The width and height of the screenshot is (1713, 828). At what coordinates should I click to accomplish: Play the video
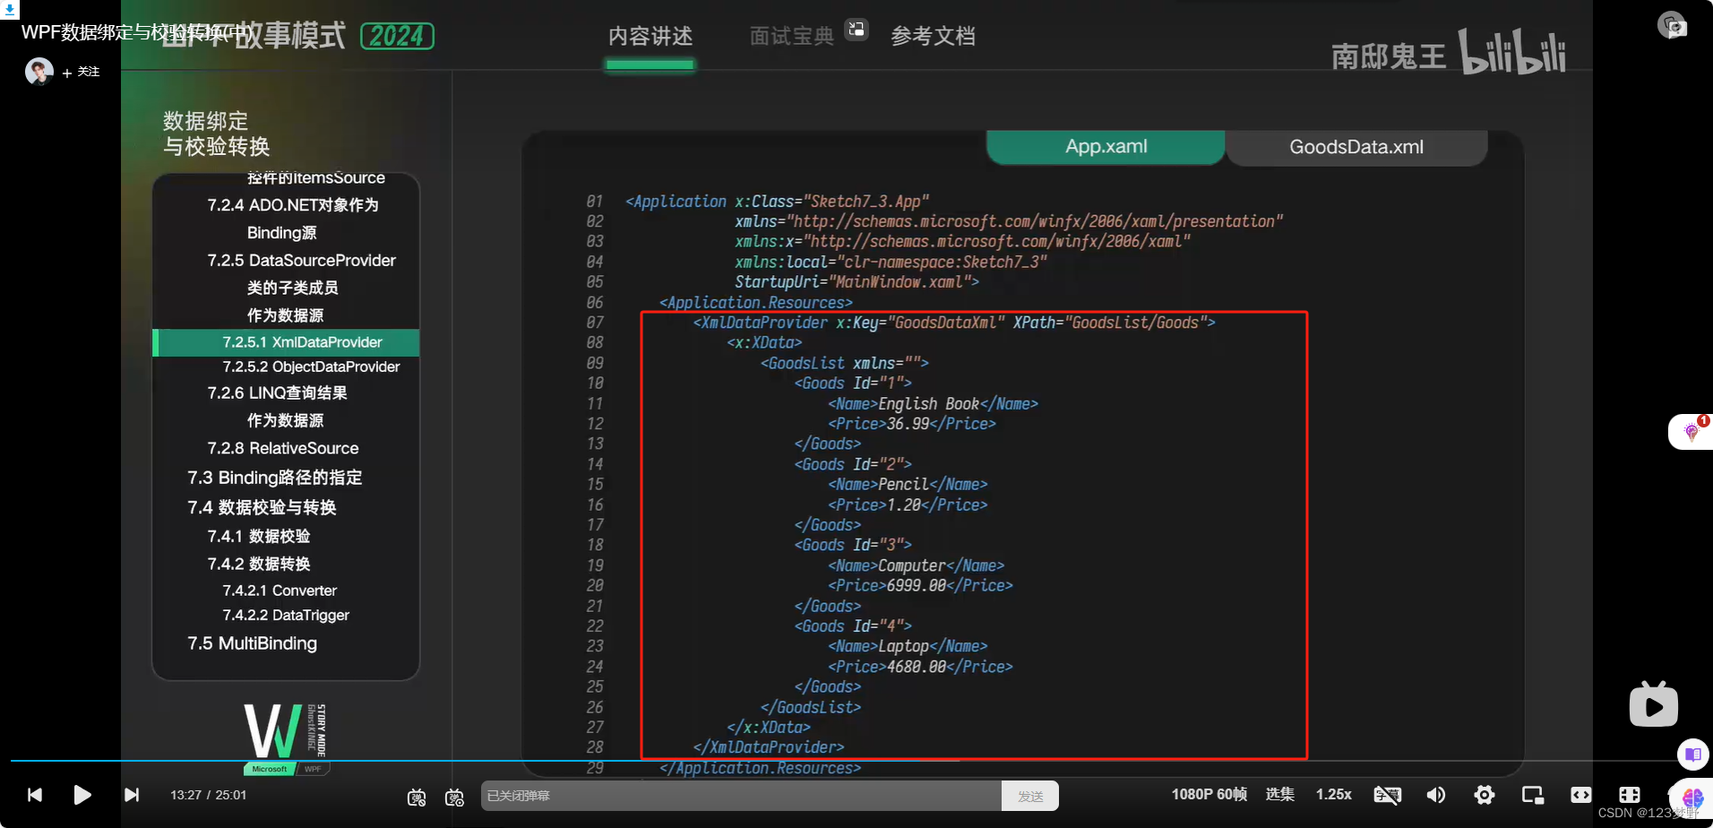point(82,795)
